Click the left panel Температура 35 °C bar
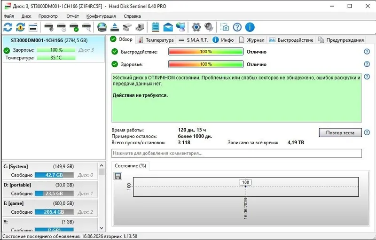Image resolution: width=376 pixels, height=240 pixels. click(x=56, y=58)
